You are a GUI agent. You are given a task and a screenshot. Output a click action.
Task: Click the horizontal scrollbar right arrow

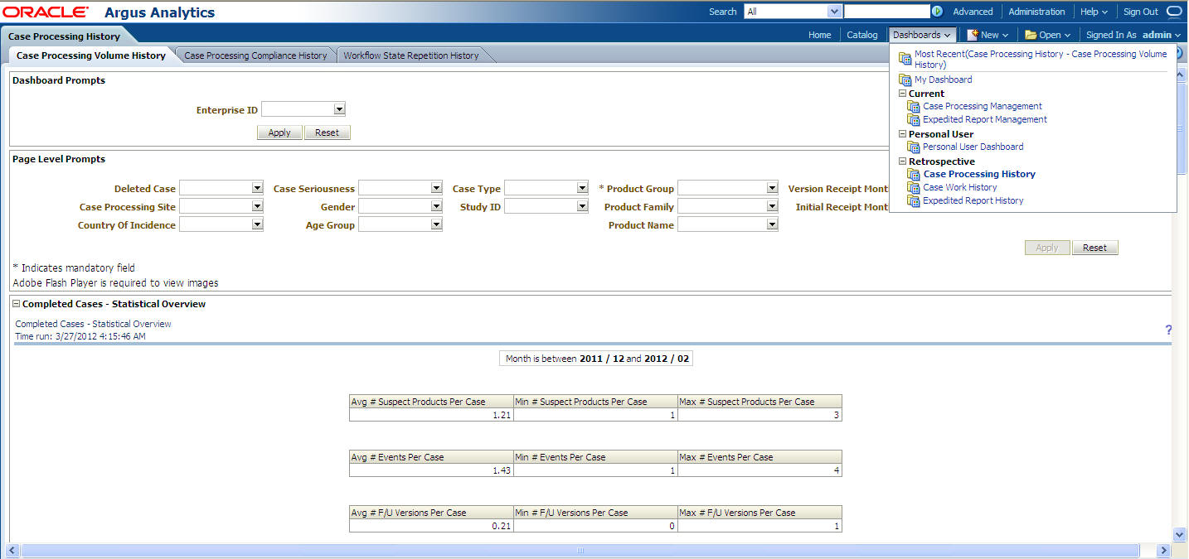coord(1164,551)
